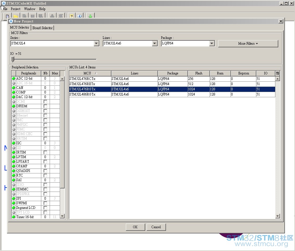Image resolution: width=295 pixels, height=251 pixels.
Task: Select the STM32L486RGTx row
Action: point(172,94)
